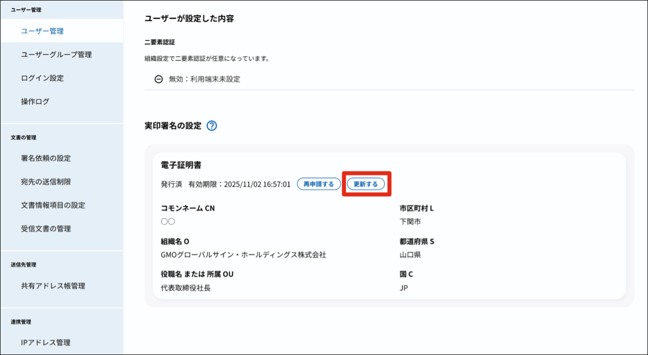
Task: Click the 山口県 prefecture value
Action: (x=410, y=255)
